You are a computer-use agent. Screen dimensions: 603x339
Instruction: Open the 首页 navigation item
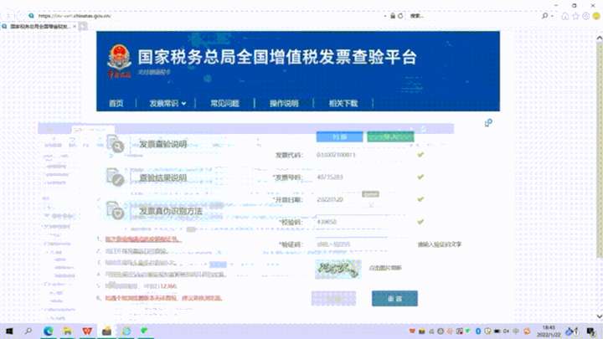coord(116,104)
